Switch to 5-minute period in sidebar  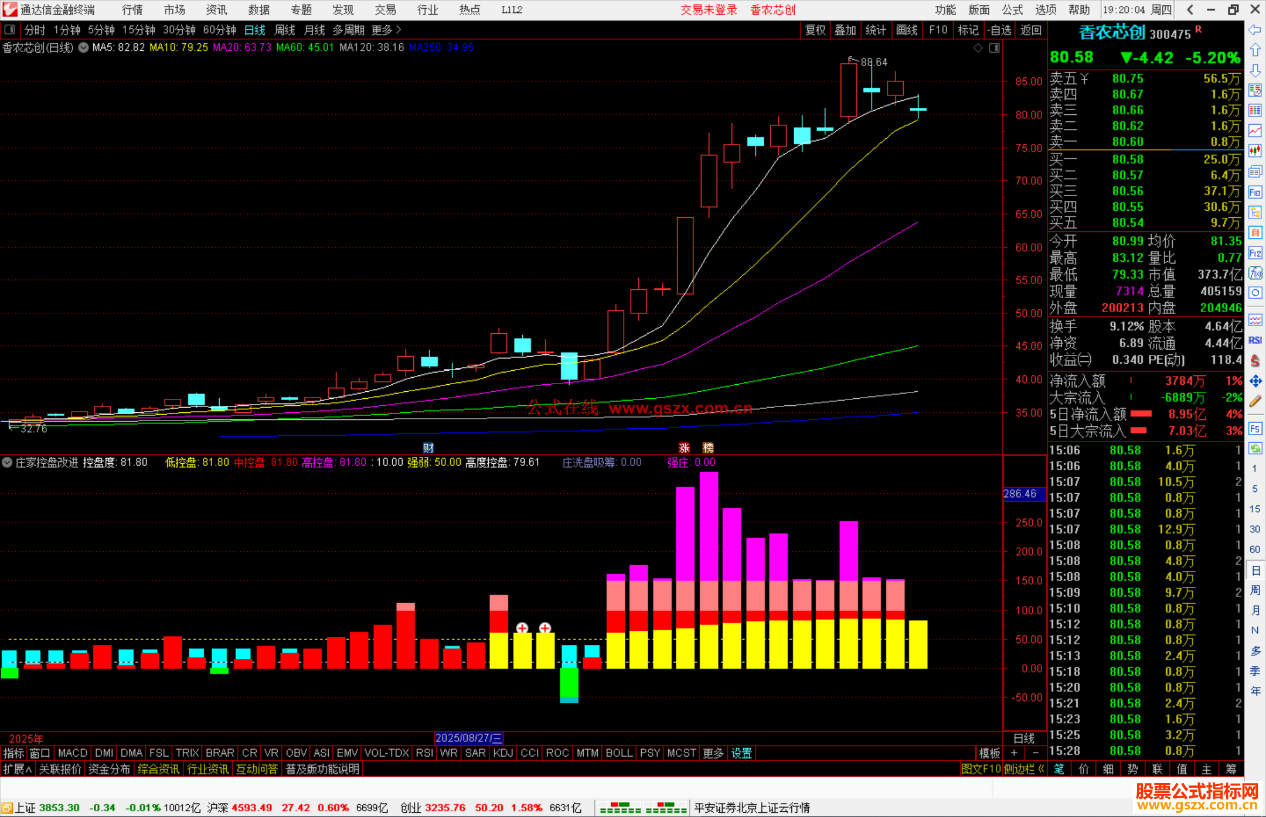[1255, 489]
